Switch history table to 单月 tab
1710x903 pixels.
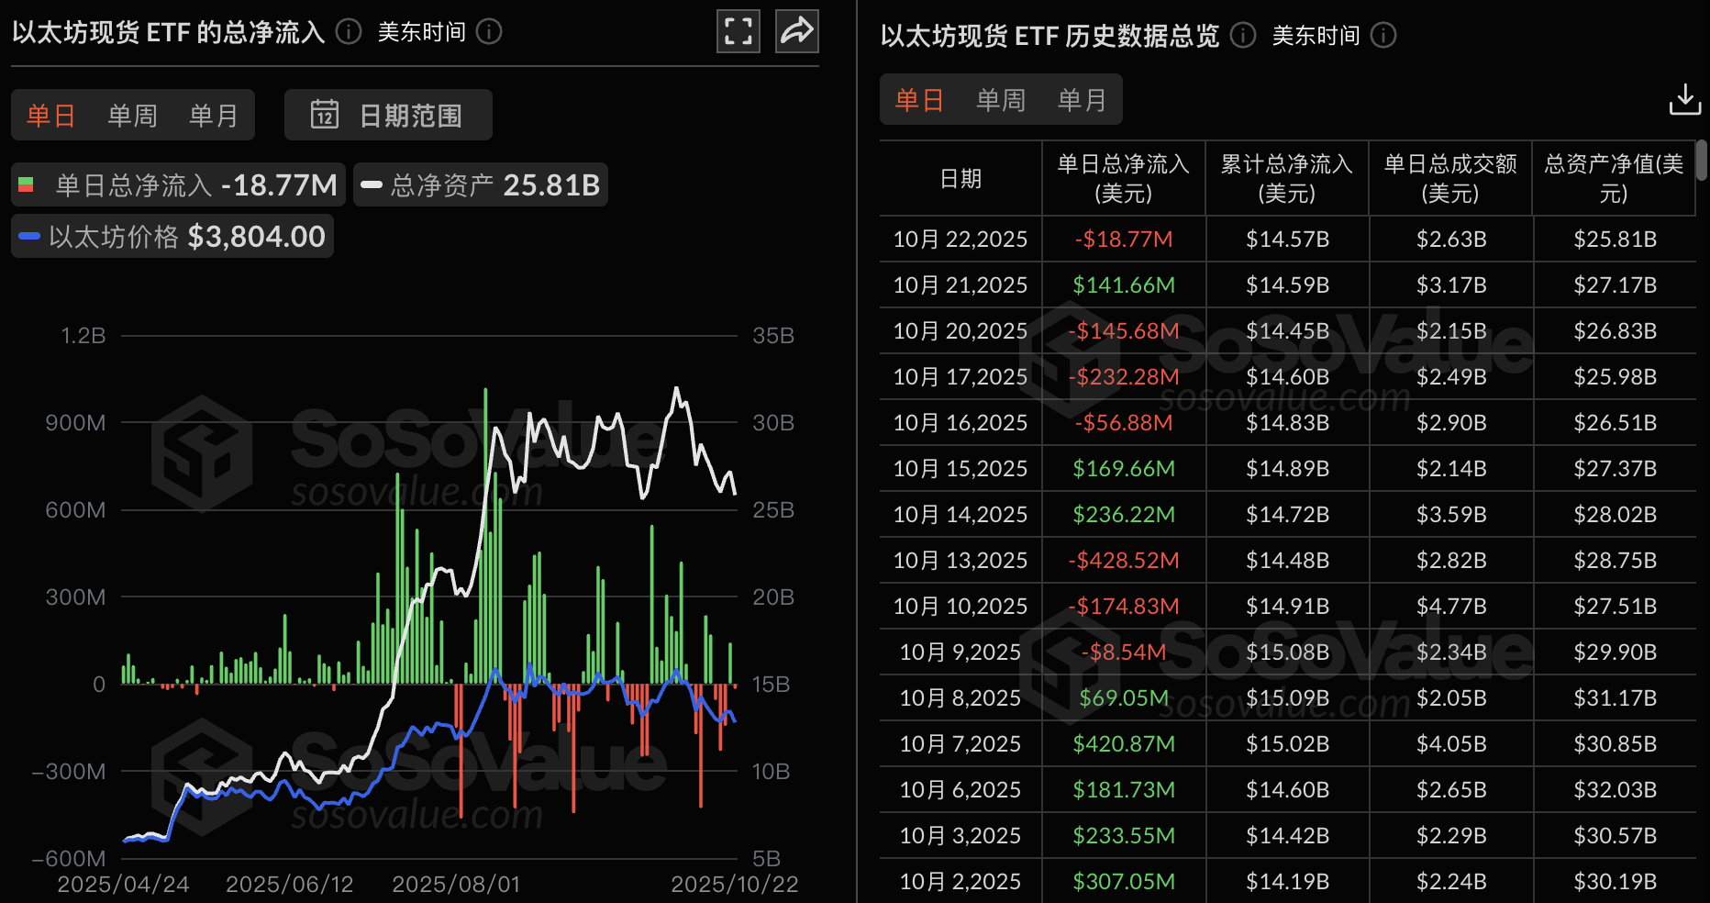click(x=1082, y=100)
